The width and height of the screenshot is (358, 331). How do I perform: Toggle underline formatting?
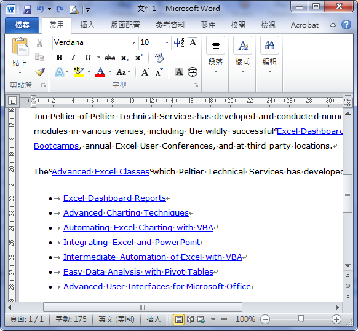pos(88,58)
